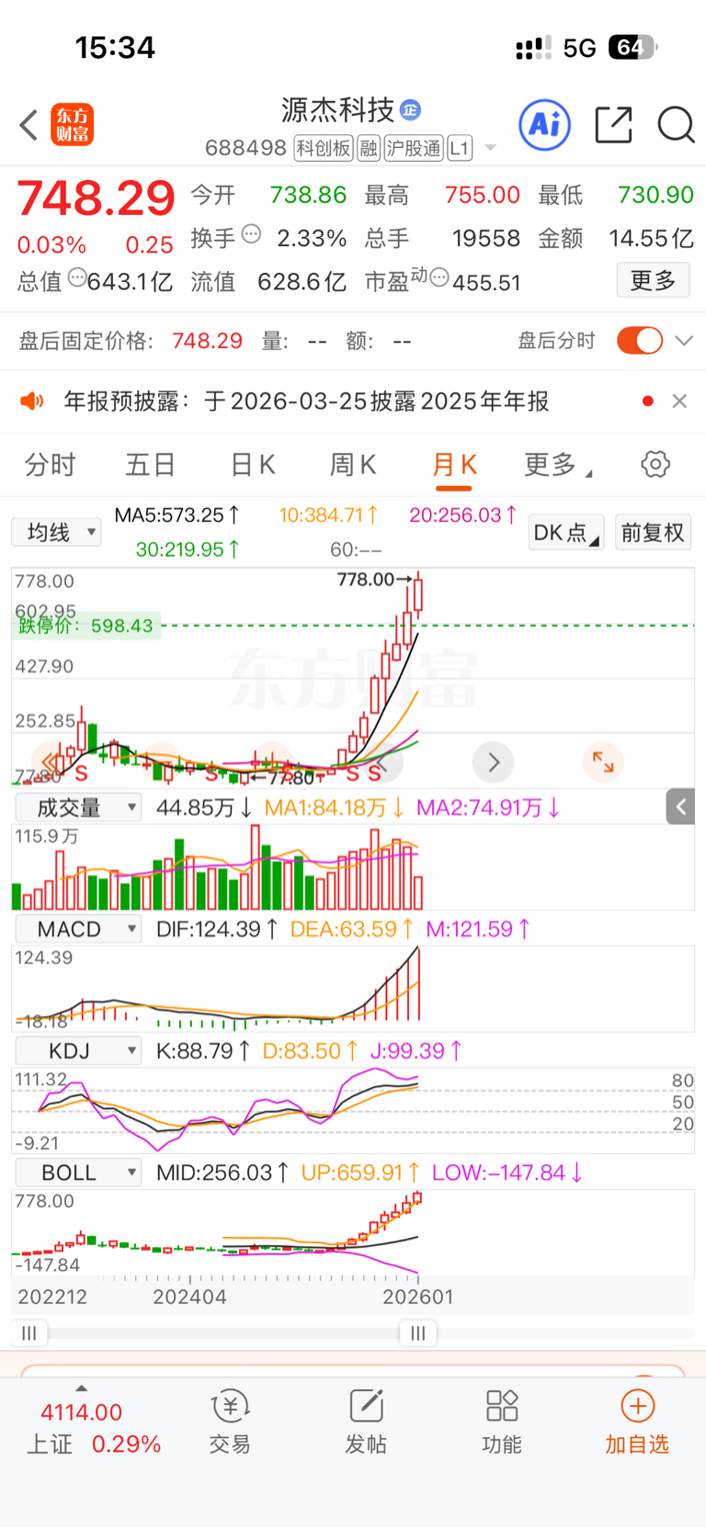The width and height of the screenshot is (706, 1528).
Task: Open the 均线 indicator dropdown
Action: coord(56,532)
